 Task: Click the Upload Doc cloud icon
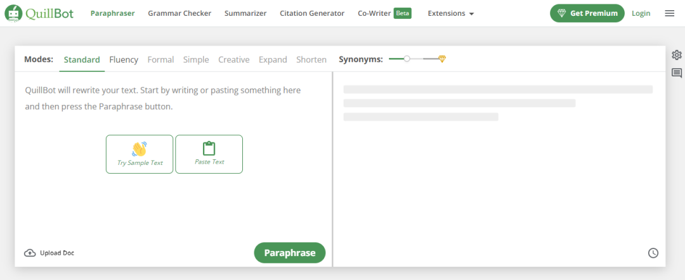(30, 253)
